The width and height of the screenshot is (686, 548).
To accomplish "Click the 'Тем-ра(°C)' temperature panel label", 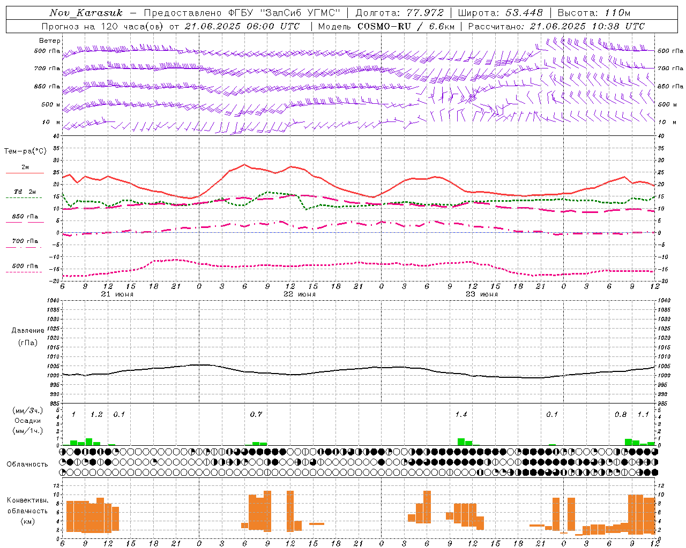I will pyautogui.click(x=25, y=151).
